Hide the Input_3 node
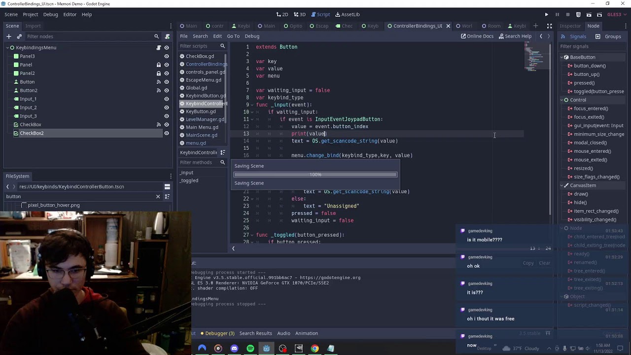Viewport: 631px width, 355px height. (x=167, y=116)
